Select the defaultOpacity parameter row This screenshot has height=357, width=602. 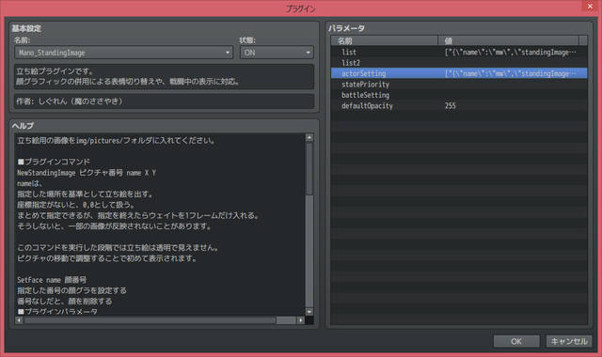click(459, 106)
